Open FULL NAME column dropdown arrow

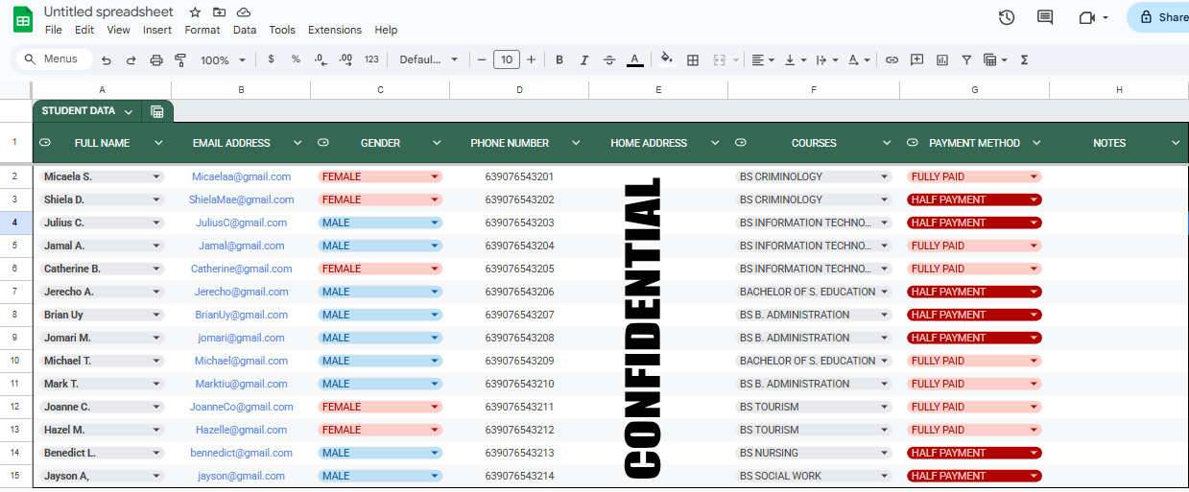(x=159, y=143)
